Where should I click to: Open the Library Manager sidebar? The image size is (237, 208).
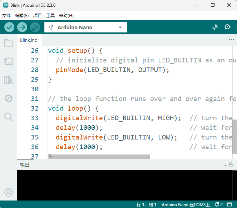point(9,80)
